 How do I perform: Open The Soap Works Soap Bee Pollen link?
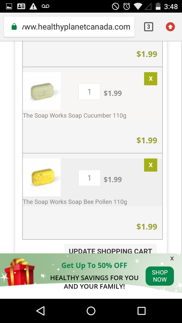pyautogui.click(x=75, y=202)
